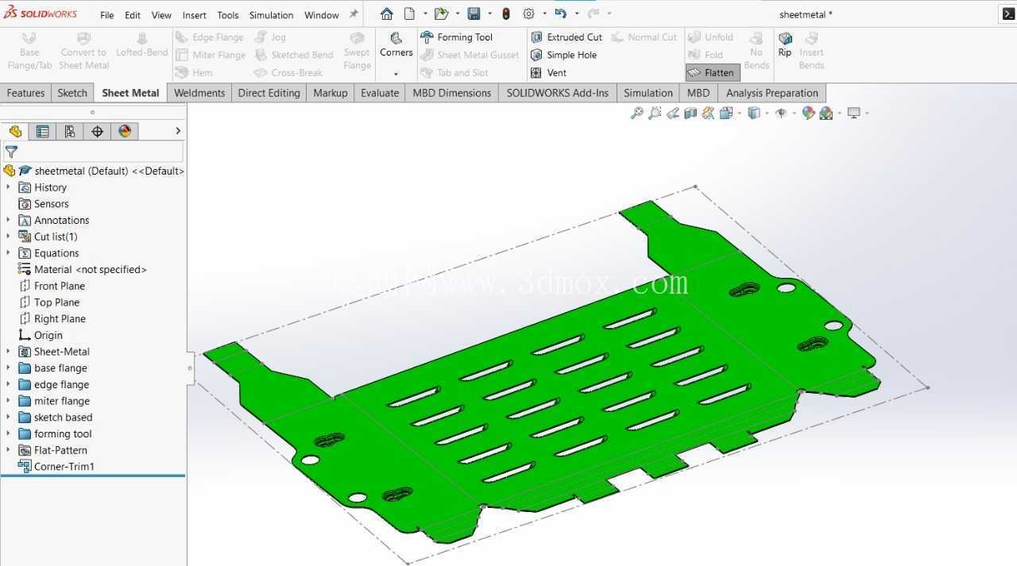Switch to the Sketch tab
The height and width of the screenshot is (566, 1017).
click(72, 93)
